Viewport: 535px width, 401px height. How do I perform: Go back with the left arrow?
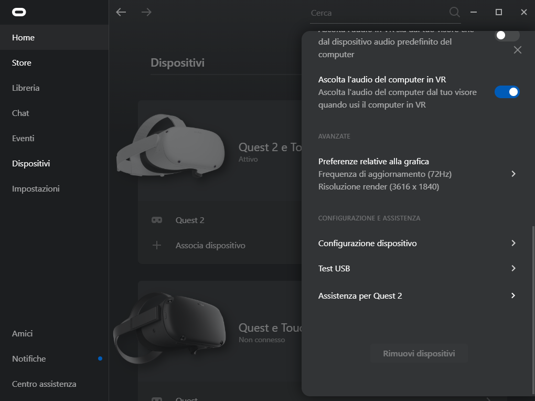(x=121, y=12)
